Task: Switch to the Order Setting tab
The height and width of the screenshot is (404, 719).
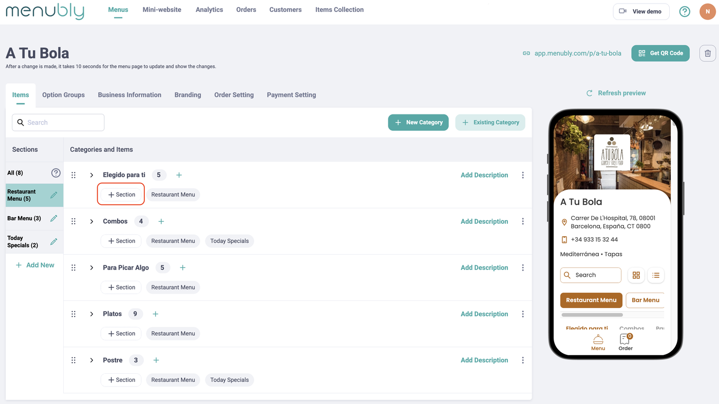Action: pyautogui.click(x=234, y=95)
